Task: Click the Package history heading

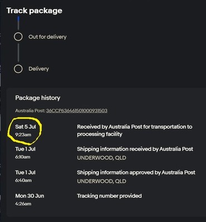Action: [38, 98]
